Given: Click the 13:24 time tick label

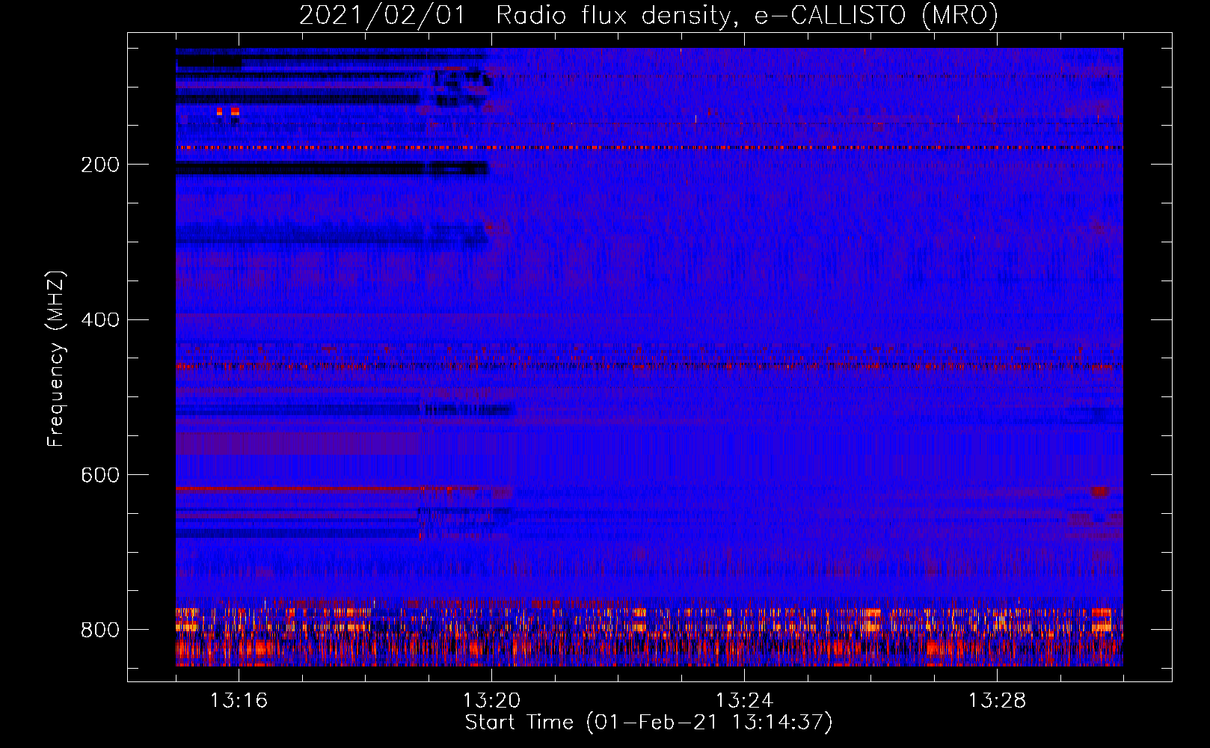Looking at the screenshot, I should point(744,701).
